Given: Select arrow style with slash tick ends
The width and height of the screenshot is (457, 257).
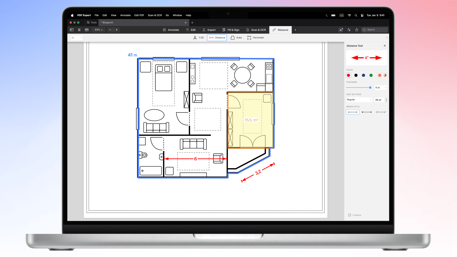Looking at the screenshot, I should click(x=381, y=112).
